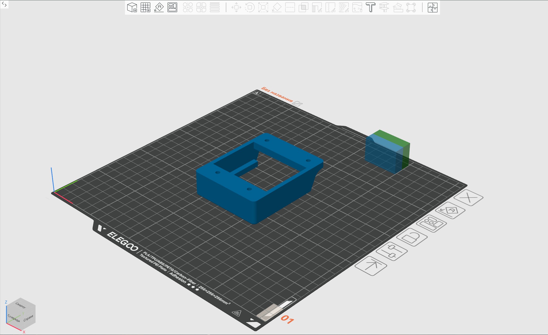Click the blue-green wipe tower block
The height and width of the screenshot is (335, 548).
click(387, 152)
